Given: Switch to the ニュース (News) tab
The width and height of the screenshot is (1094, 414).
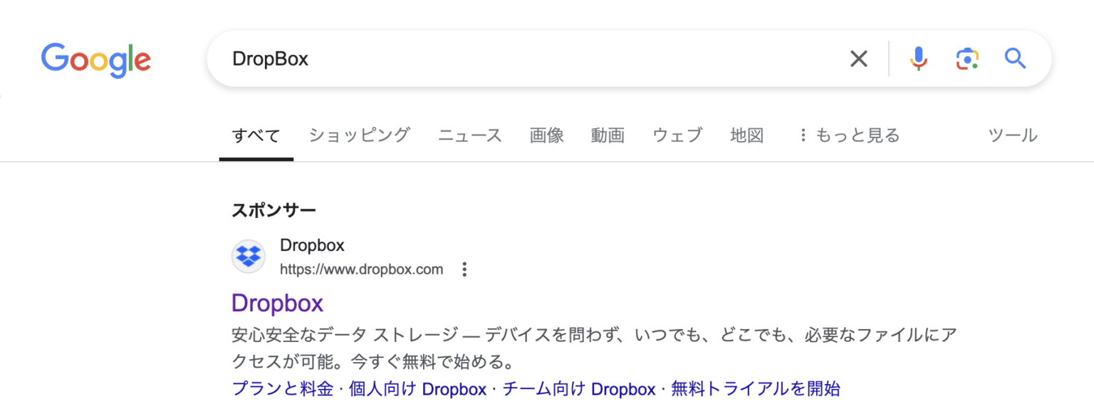Looking at the screenshot, I should pyautogui.click(x=469, y=135).
